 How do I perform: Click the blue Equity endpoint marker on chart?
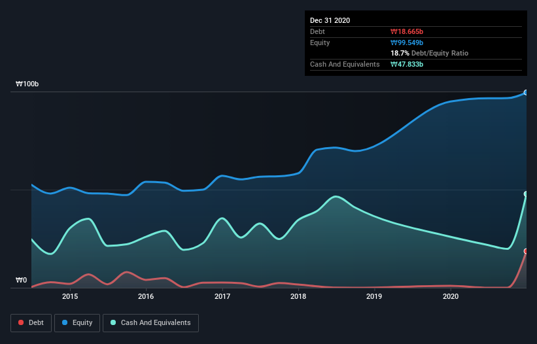(x=526, y=92)
